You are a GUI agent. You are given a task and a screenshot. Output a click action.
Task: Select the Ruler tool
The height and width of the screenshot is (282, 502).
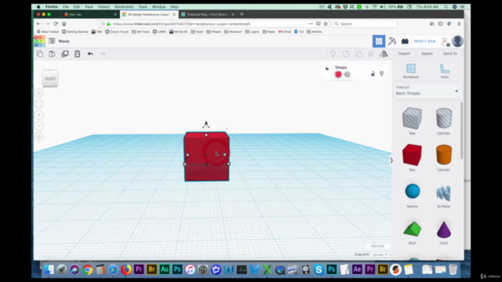445,71
